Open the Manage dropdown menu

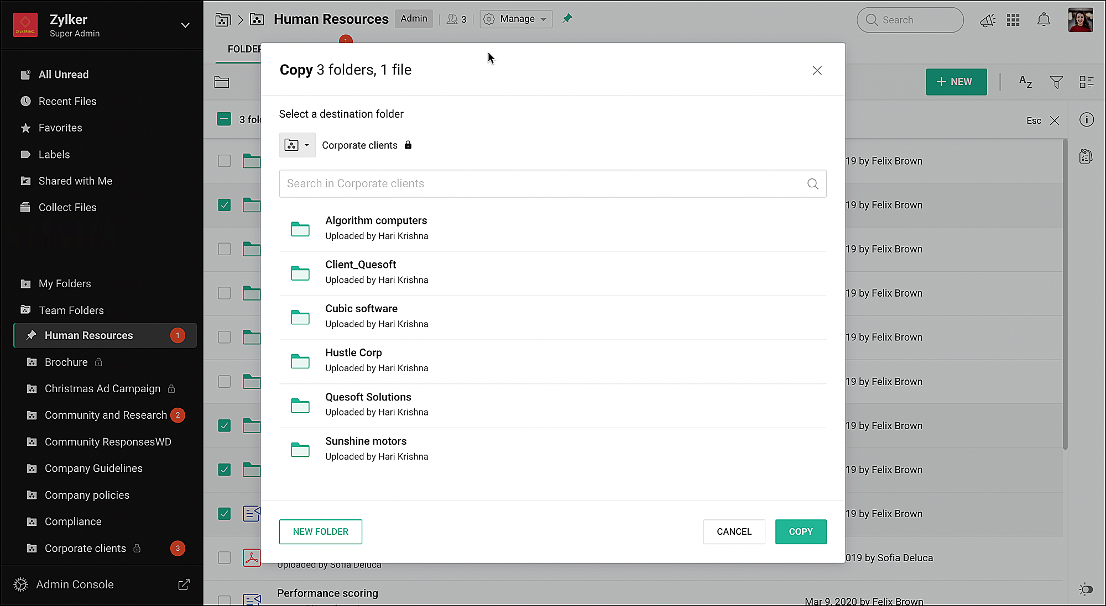pos(515,19)
